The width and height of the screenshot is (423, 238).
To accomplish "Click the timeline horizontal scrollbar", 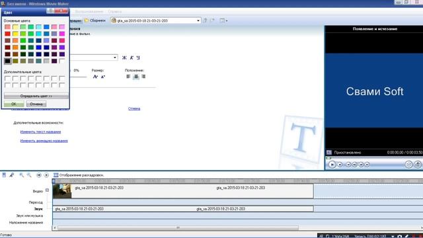I will 178,227.
